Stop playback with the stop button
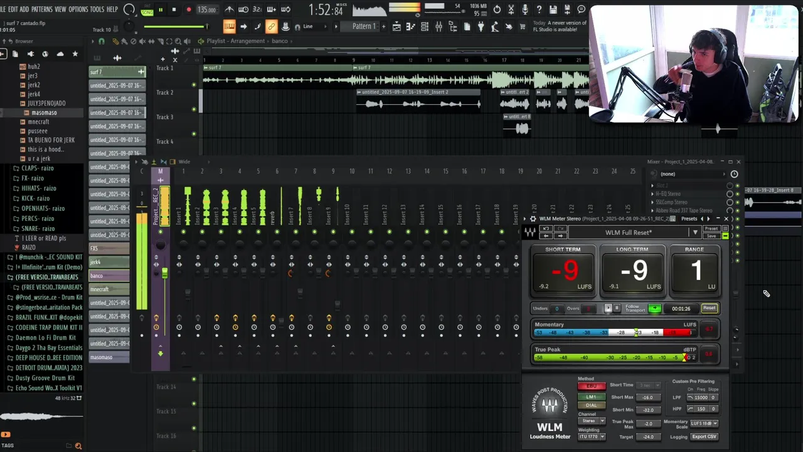 pos(174,9)
